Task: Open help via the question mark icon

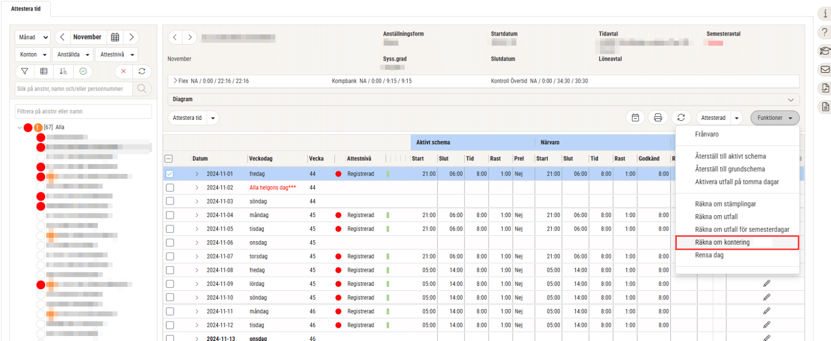Action: [825, 33]
